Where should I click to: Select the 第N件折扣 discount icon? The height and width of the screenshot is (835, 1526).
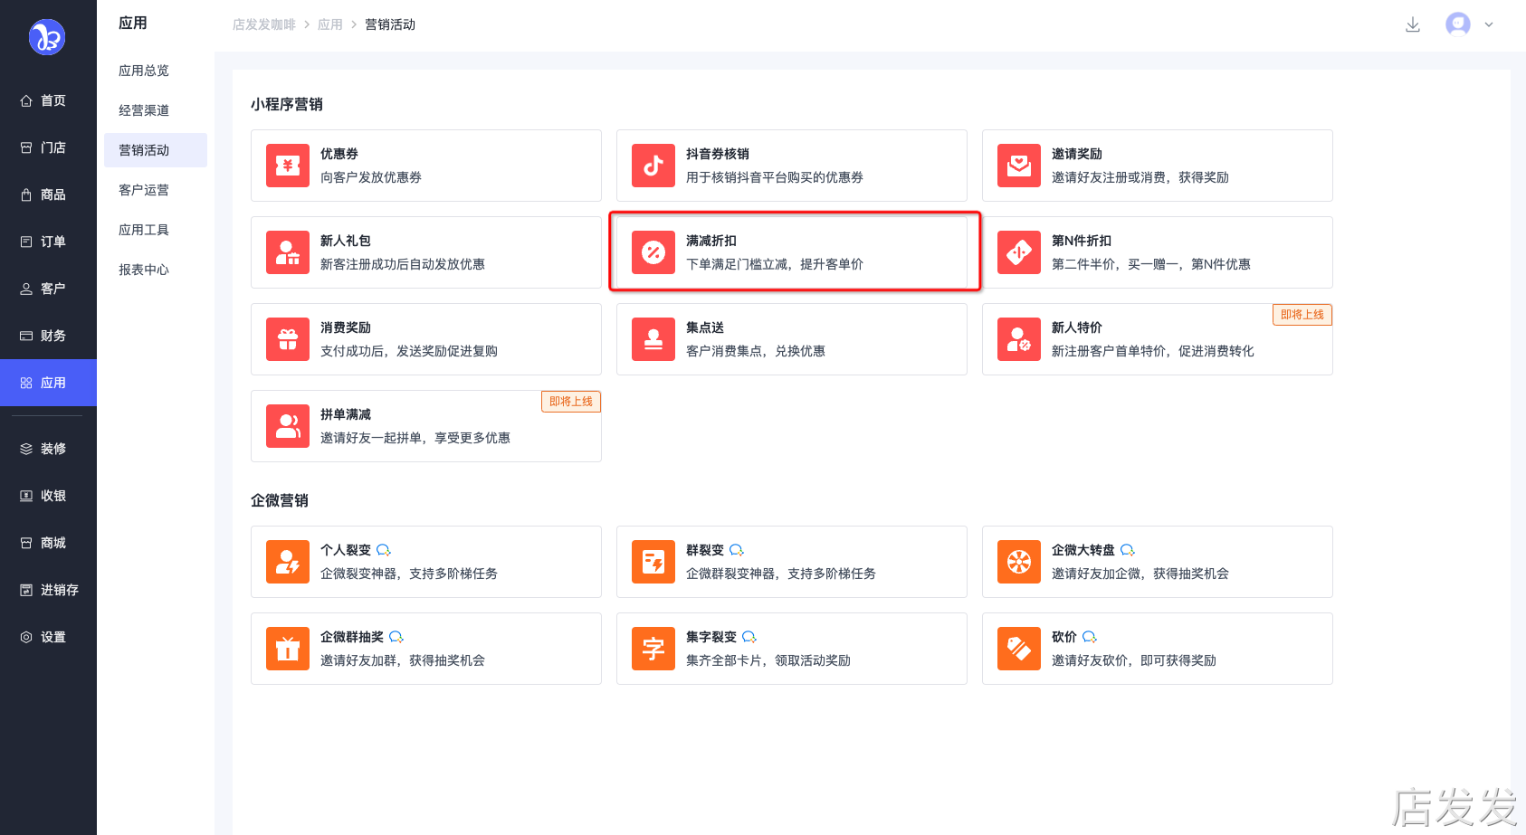pyautogui.click(x=1019, y=252)
